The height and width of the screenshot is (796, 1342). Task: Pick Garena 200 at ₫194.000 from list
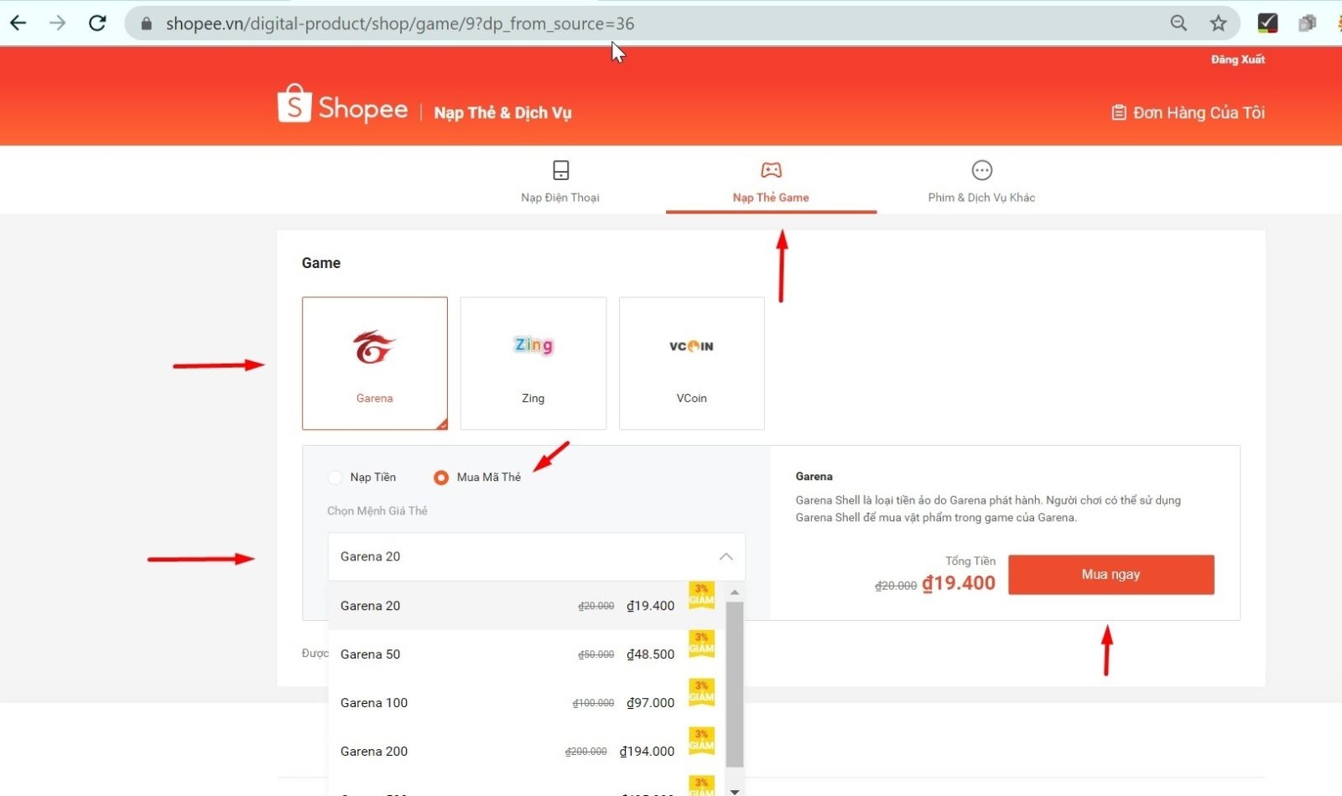(x=526, y=752)
